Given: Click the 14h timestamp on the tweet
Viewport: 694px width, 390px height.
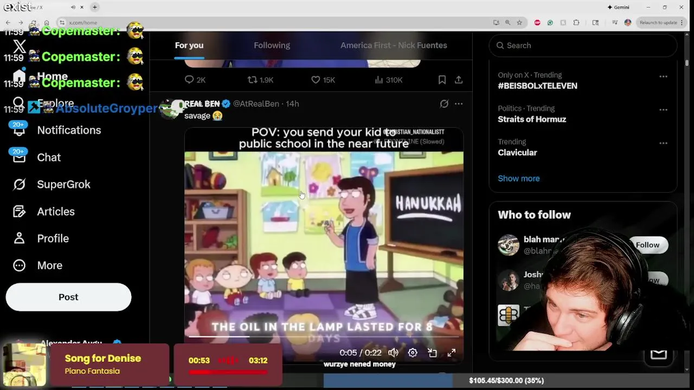Looking at the screenshot, I should [292, 103].
